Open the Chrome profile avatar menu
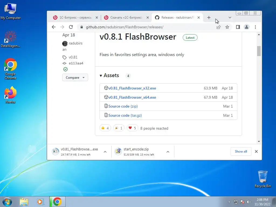This screenshot has height=207, width=276. pyautogui.click(x=247, y=27)
